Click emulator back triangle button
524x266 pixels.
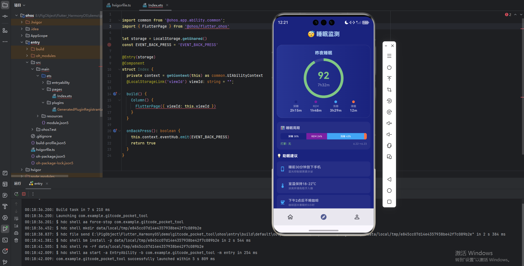(389, 179)
